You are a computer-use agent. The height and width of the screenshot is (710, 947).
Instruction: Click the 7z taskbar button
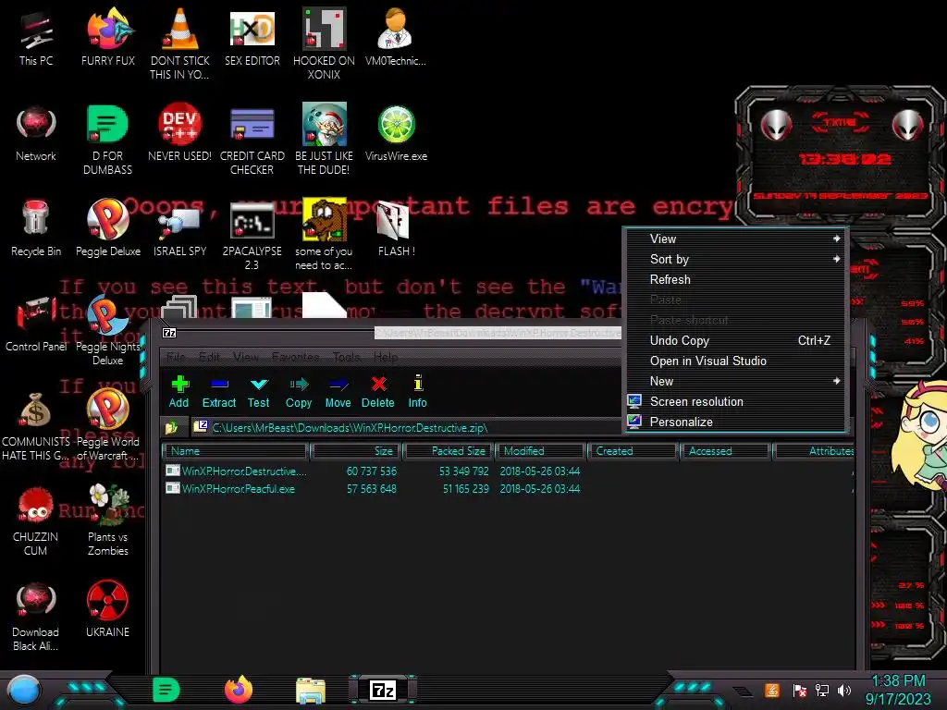coord(383,690)
